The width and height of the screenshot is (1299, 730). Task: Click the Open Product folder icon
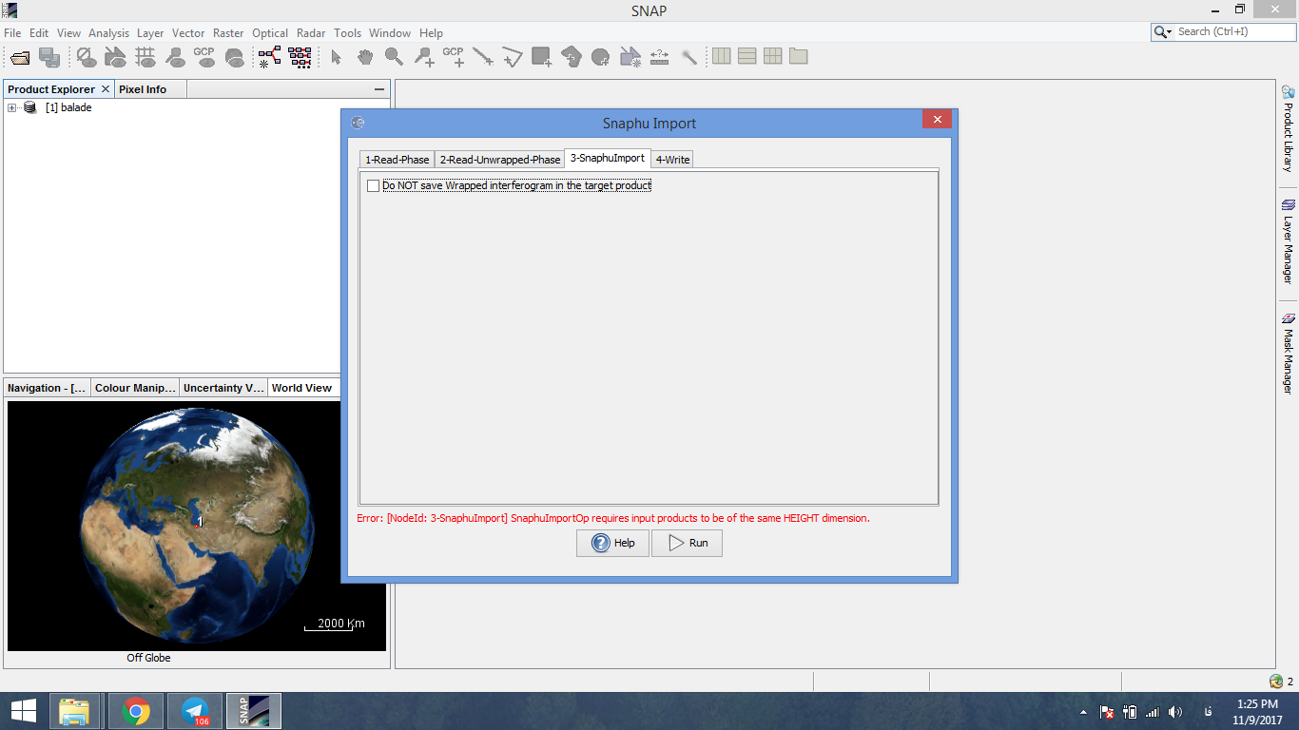[20, 57]
